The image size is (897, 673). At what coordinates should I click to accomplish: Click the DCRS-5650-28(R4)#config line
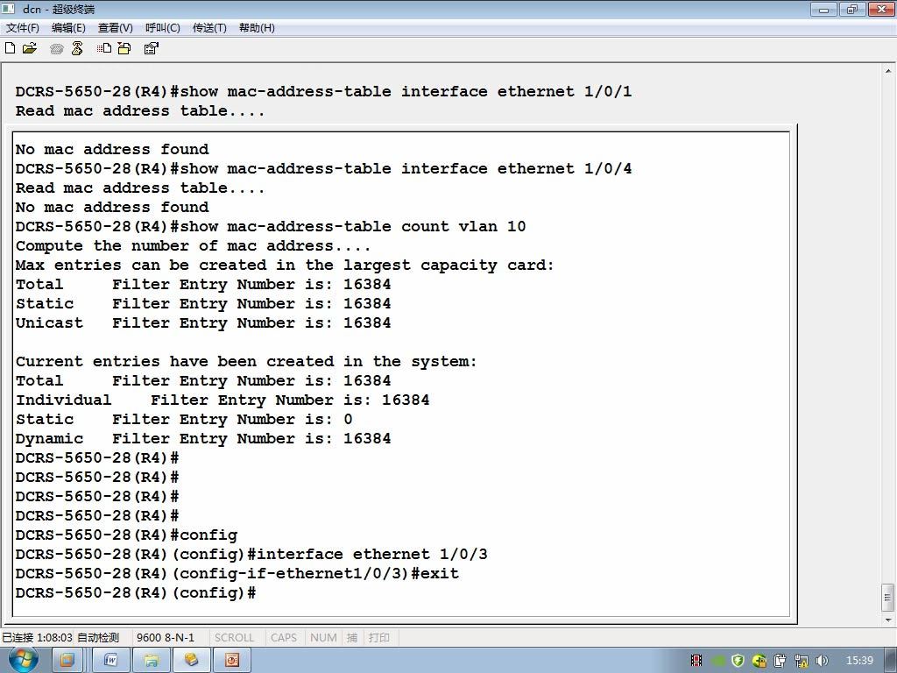pos(126,535)
